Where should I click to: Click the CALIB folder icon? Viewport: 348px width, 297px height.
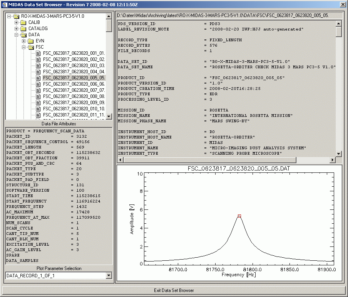point(23,22)
